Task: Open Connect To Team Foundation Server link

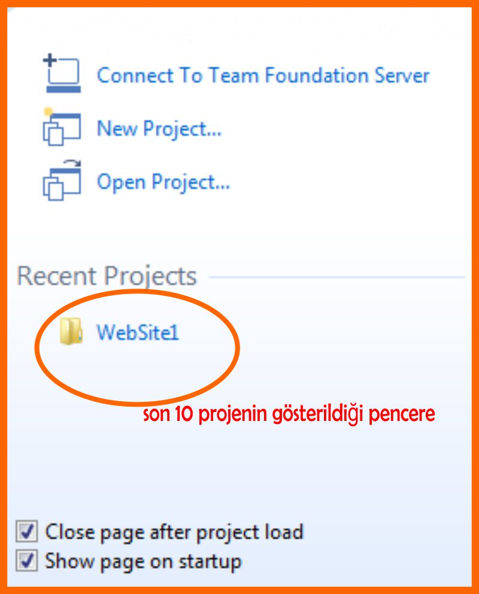Action: pos(263,75)
